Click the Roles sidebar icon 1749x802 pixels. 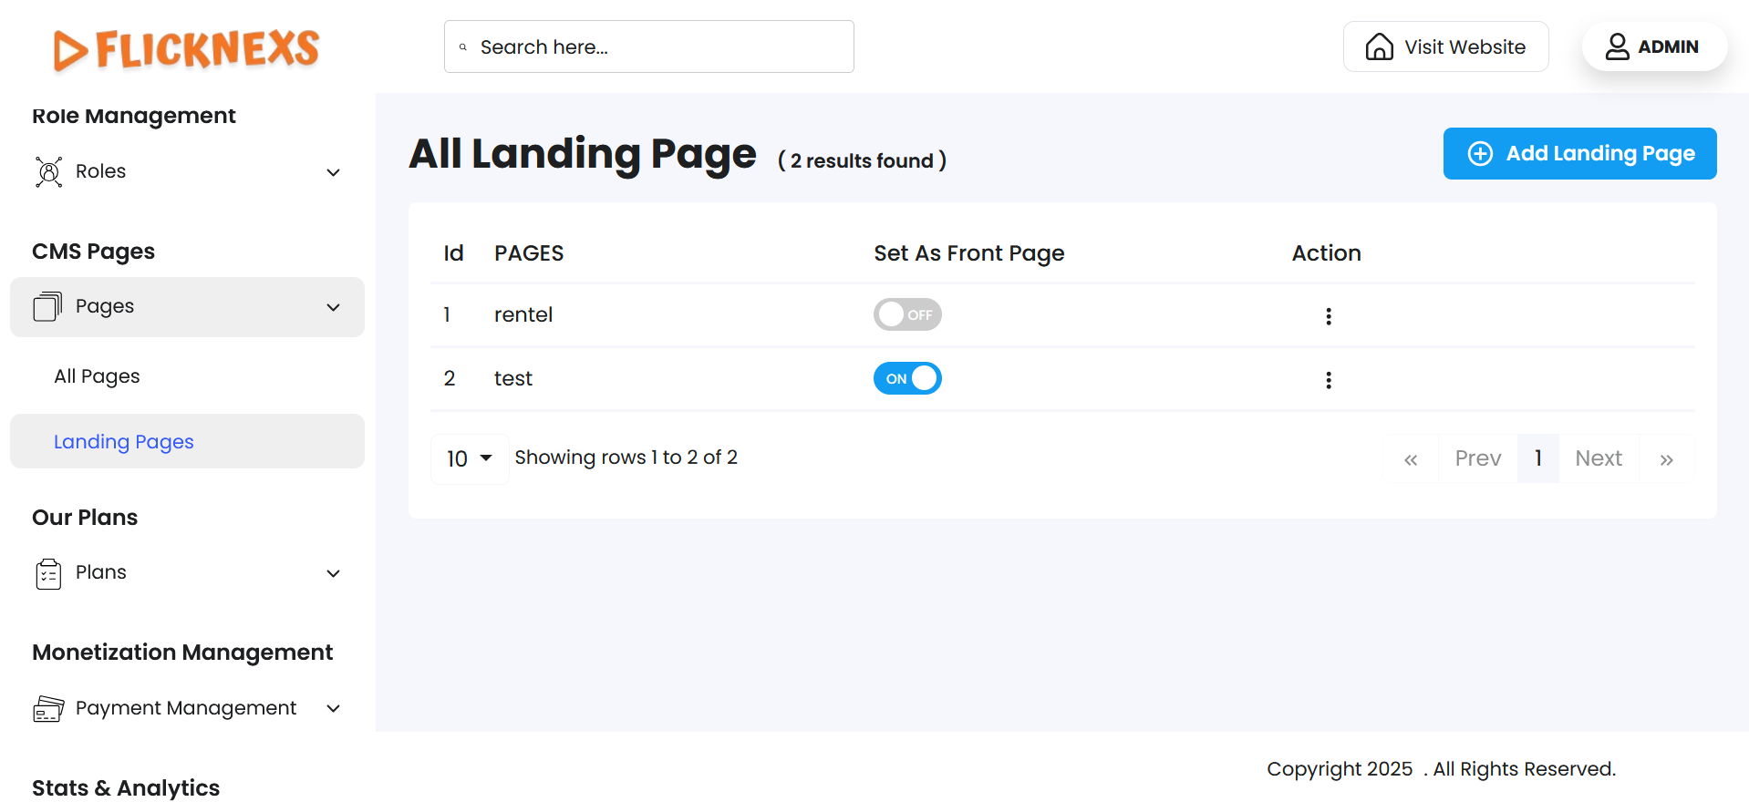(49, 171)
